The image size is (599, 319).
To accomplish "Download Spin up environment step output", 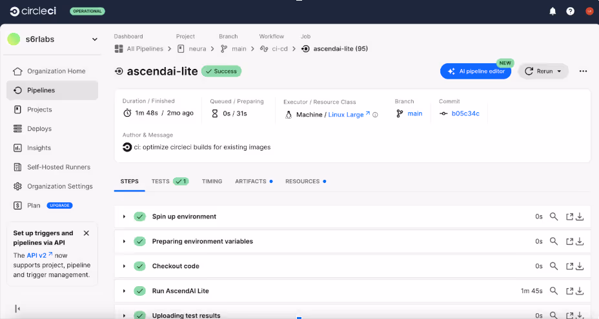I will coord(580,217).
